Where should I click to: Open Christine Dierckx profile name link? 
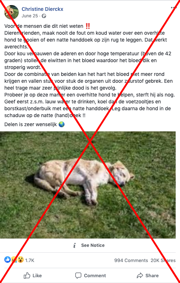[42, 9]
